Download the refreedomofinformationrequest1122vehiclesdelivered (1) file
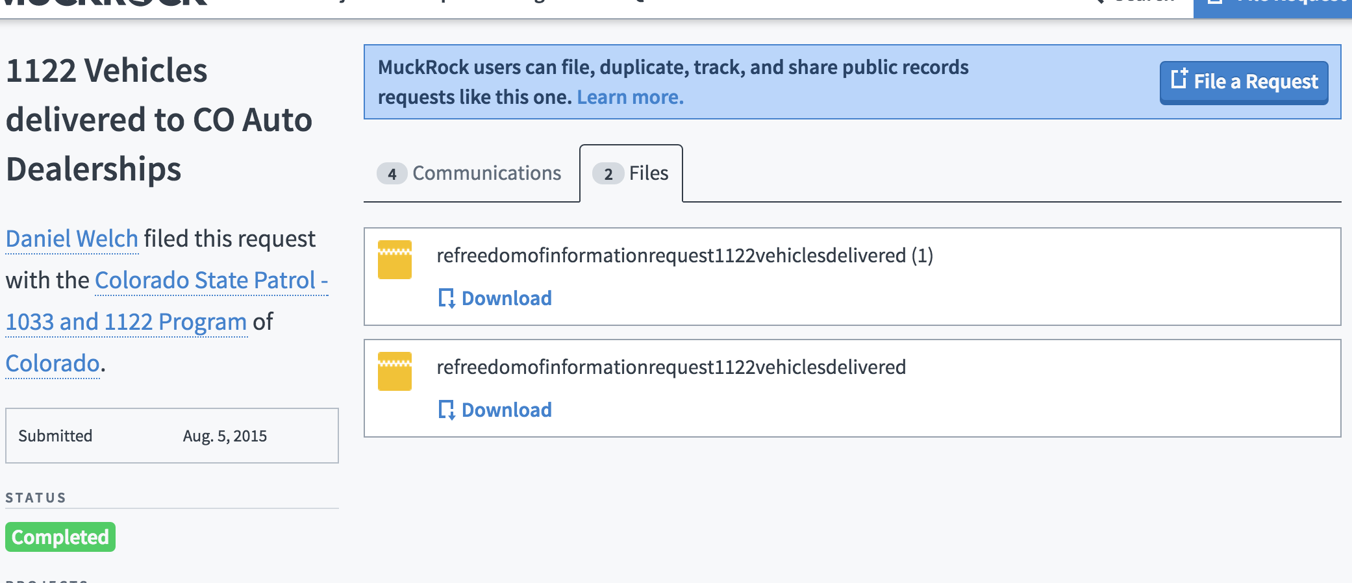 [495, 298]
